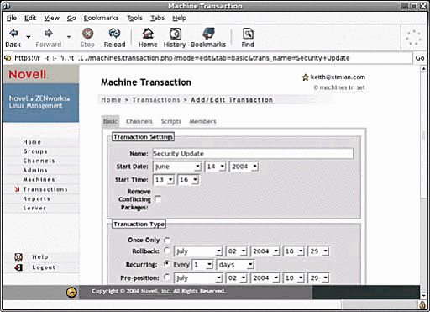Open the Groups sidebar link
Image resolution: width=430 pixels, height=312 pixels.
coord(35,151)
